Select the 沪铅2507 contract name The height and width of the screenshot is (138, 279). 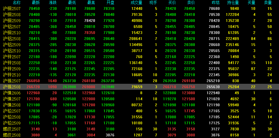point(12,111)
